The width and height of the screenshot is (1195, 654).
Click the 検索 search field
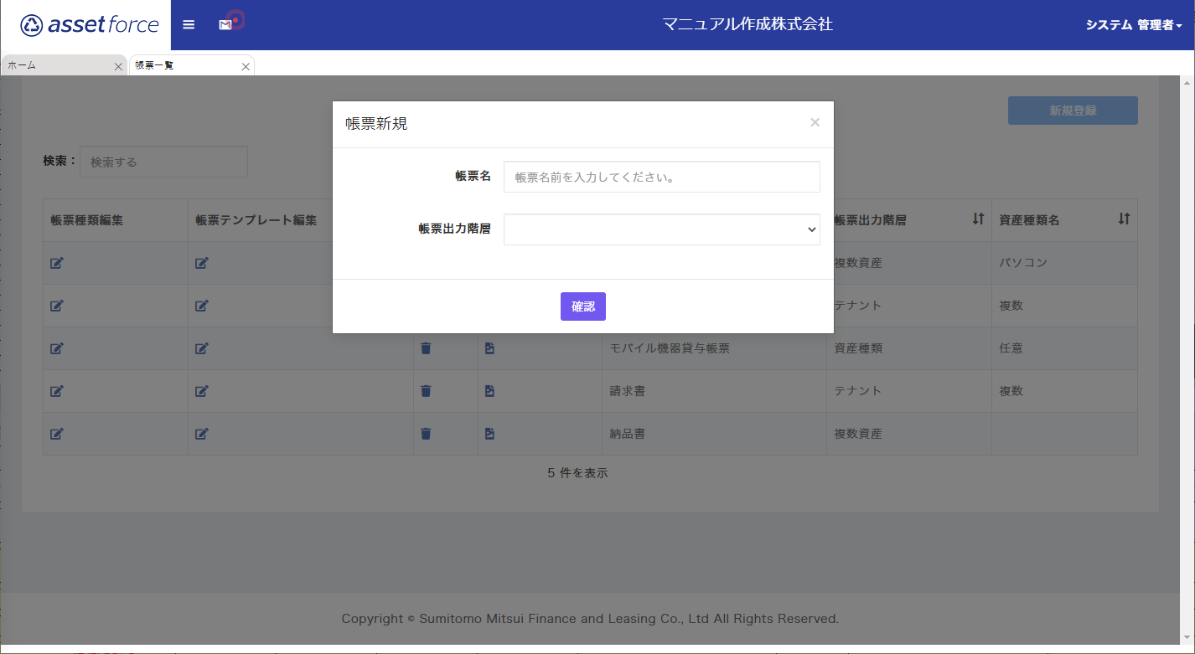[163, 162]
